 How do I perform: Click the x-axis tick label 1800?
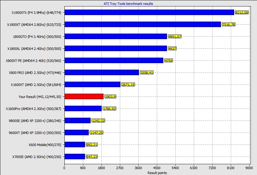(101, 168)
